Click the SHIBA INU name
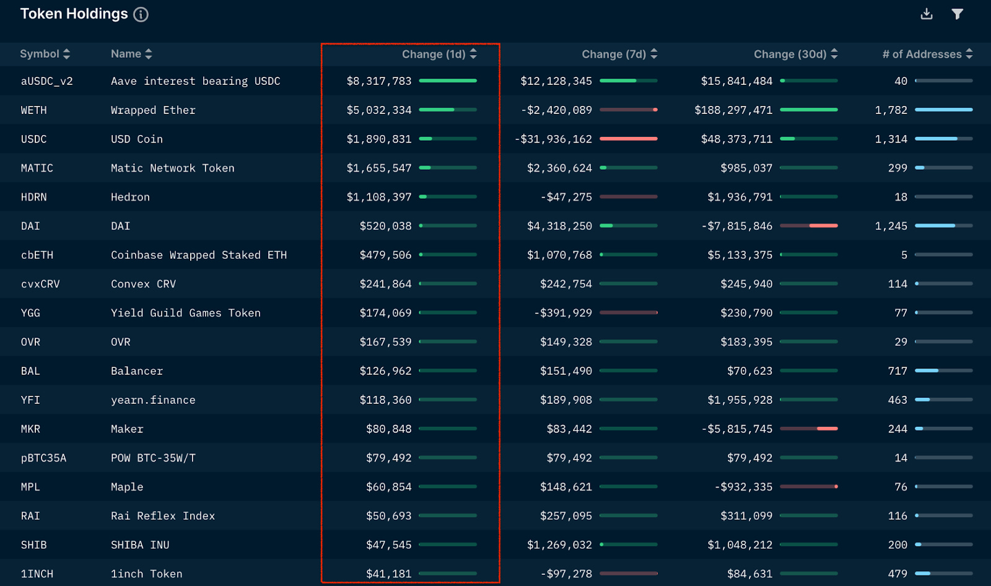 (140, 545)
